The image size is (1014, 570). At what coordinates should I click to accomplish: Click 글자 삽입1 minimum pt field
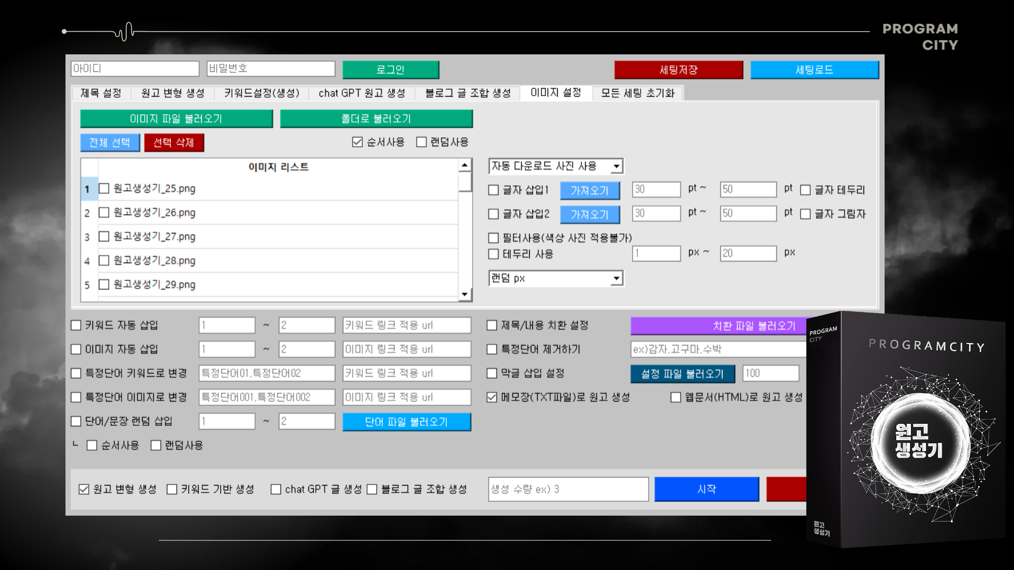click(x=656, y=189)
